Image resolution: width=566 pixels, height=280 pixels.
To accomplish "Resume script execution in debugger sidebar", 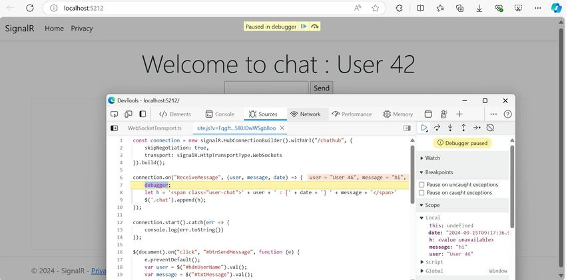I will pos(424,128).
